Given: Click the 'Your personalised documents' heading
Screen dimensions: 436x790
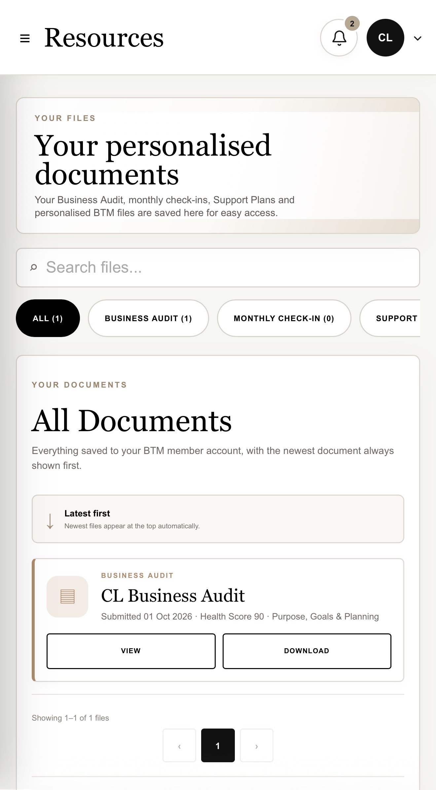Looking at the screenshot, I should (153, 159).
